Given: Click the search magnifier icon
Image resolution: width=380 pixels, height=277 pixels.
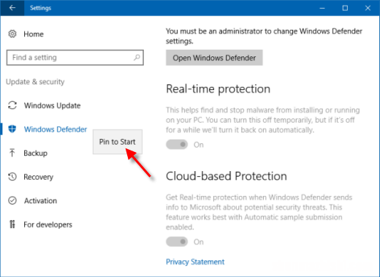Looking at the screenshot, I should click(137, 58).
